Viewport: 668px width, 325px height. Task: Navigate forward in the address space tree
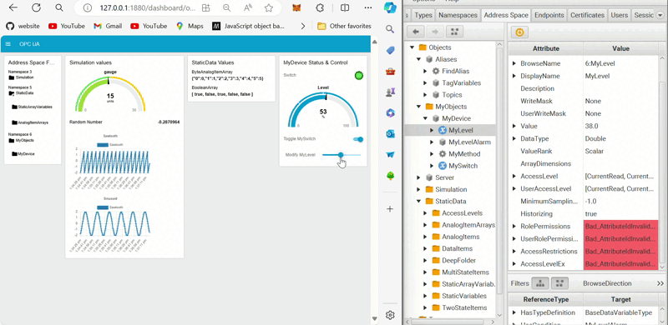click(435, 32)
